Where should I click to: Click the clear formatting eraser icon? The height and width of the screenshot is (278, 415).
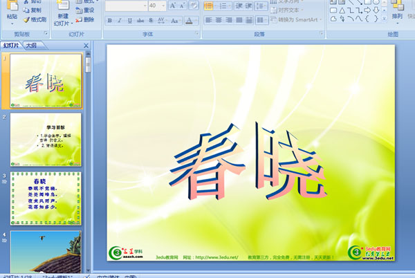pos(193,6)
